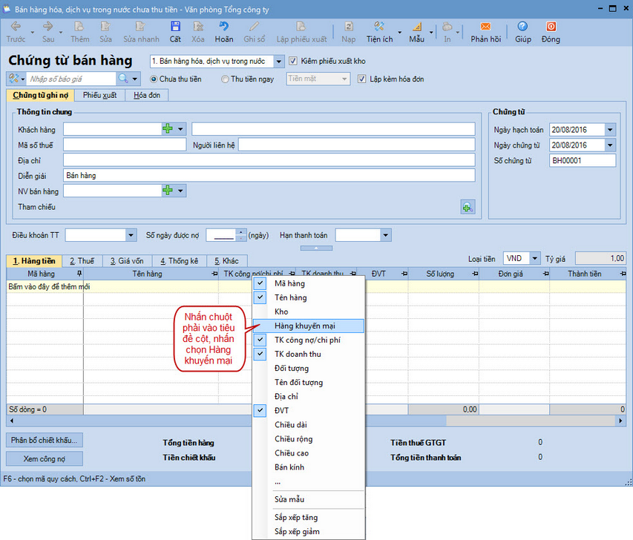The height and width of the screenshot is (540, 633).
Task: Open the Ngày chứng từ date dropdown
Action: 610,145
